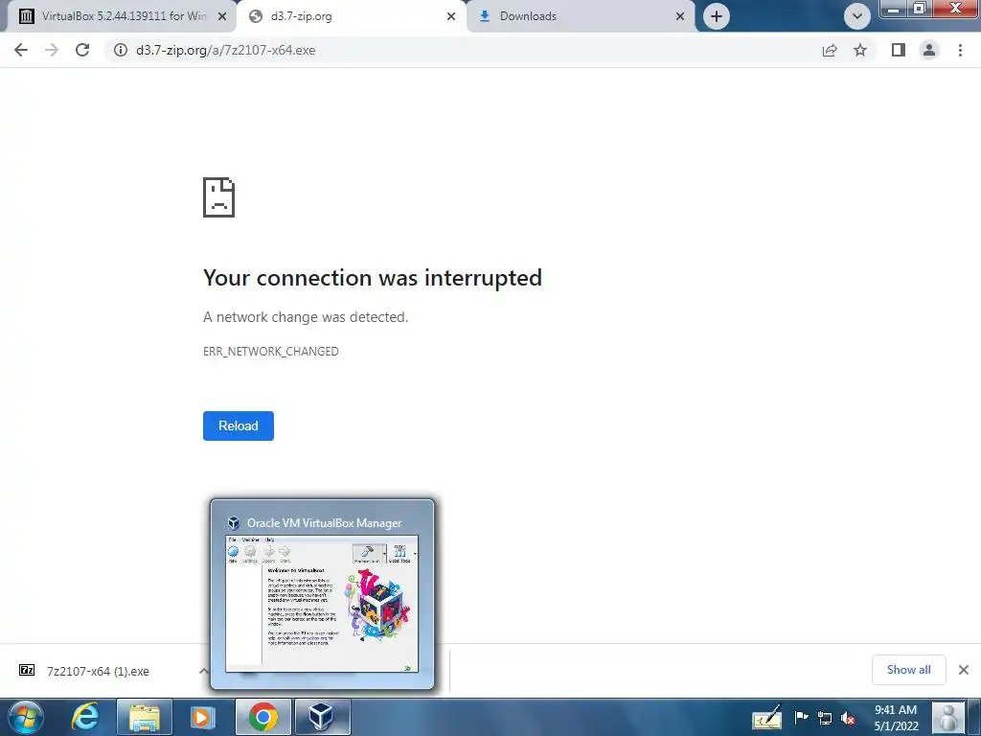
Task: Click the 7z file icon in download shelf
Action: [x=27, y=670]
